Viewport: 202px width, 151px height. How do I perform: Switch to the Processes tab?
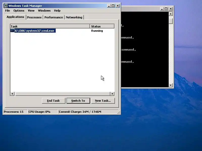click(x=34, y=17)
